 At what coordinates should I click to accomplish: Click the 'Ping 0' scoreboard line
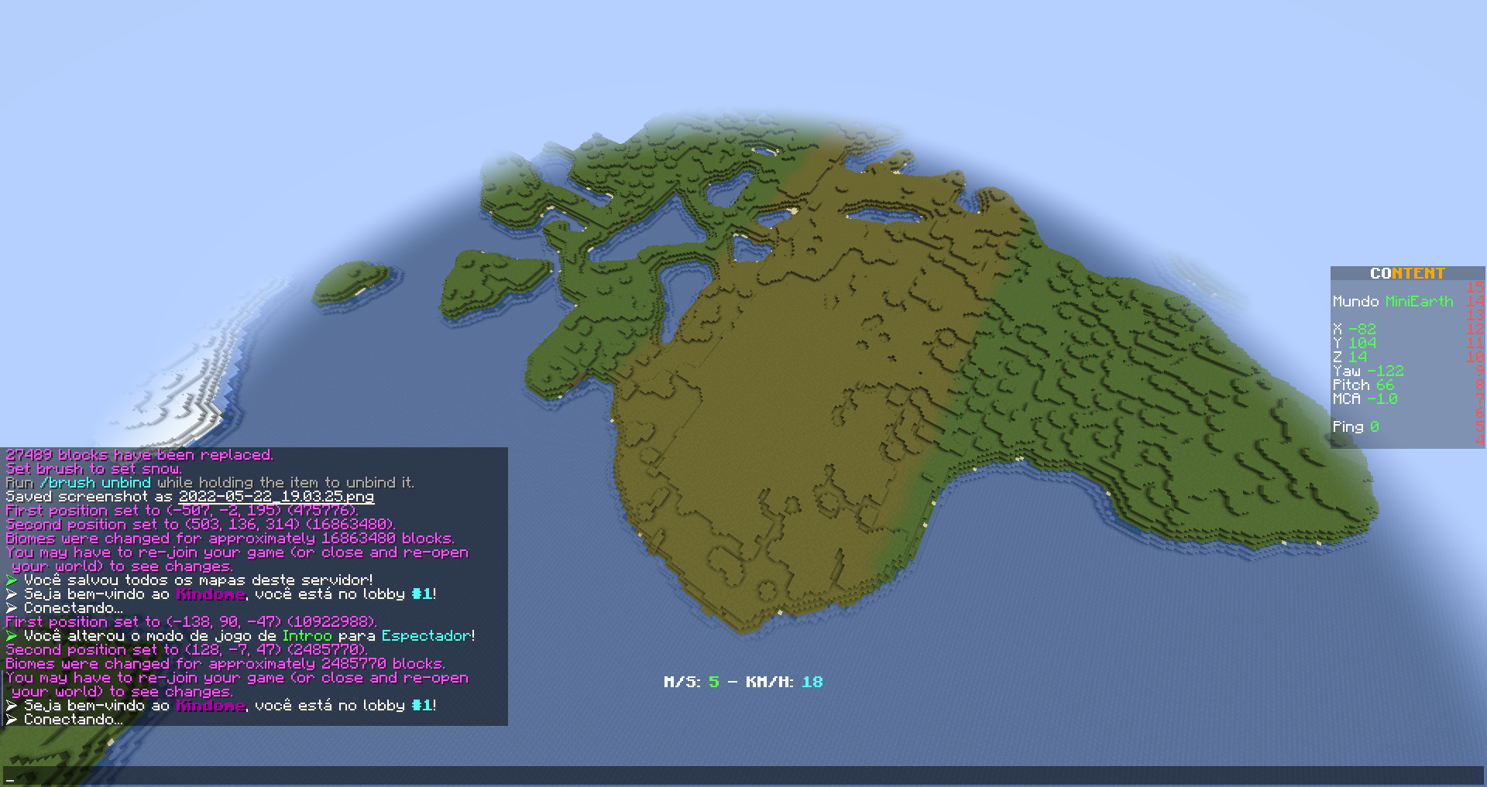click(x=1355, y=426)
